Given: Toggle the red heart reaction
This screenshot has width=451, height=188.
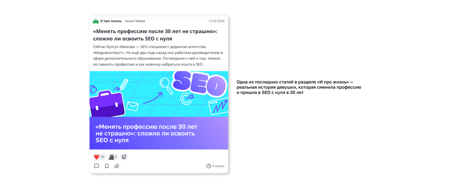Looking at the screenshot, I should tap(99, 157).
